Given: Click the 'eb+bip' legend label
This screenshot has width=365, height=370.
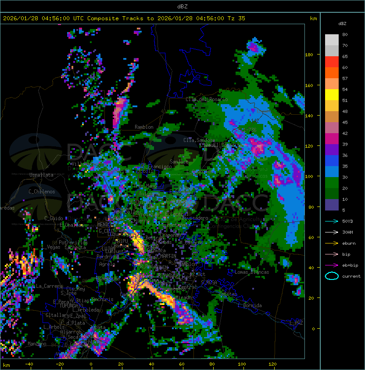Looking at the screenshot, I should pos(350,265).
